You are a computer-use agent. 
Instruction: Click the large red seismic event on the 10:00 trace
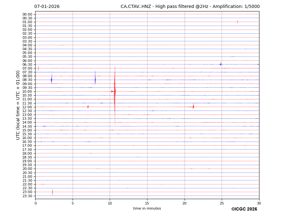(115, 91)
